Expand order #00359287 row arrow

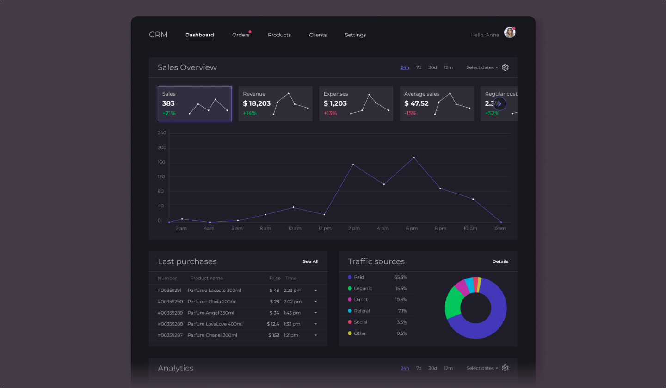316,335
